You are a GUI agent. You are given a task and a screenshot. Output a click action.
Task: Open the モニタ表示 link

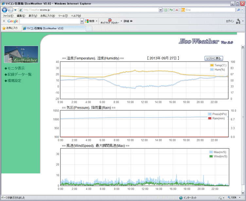[16, 68]
